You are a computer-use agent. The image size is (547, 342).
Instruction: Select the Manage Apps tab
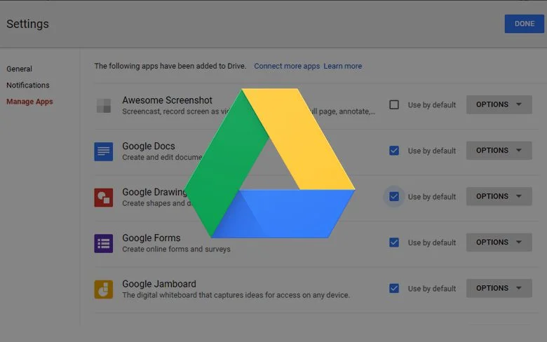[29, 102]
